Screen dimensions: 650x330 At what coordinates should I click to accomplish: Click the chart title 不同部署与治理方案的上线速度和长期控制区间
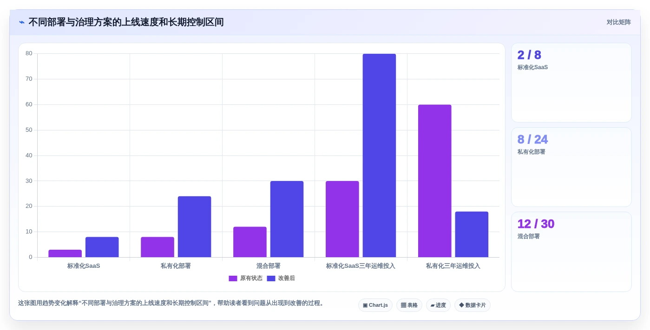coord(126,22)
